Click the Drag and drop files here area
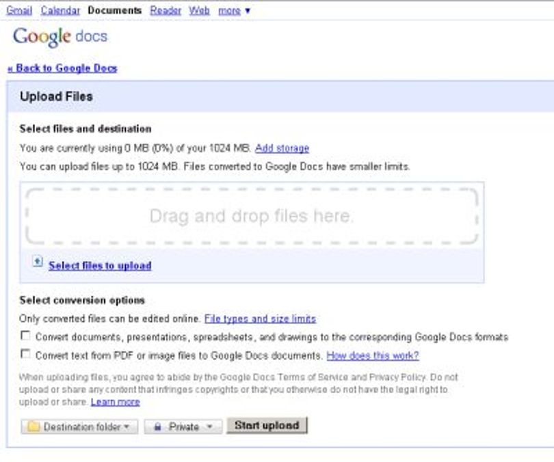 pyautogui.click(x=252, y=216)
